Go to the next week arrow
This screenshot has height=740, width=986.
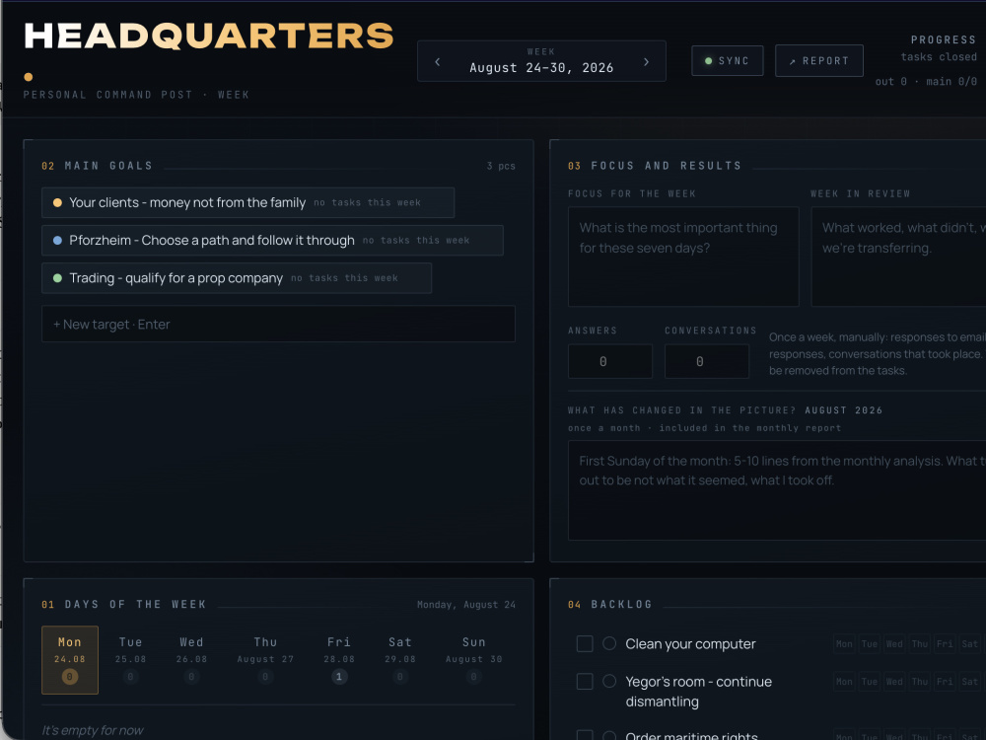[646, 61]
